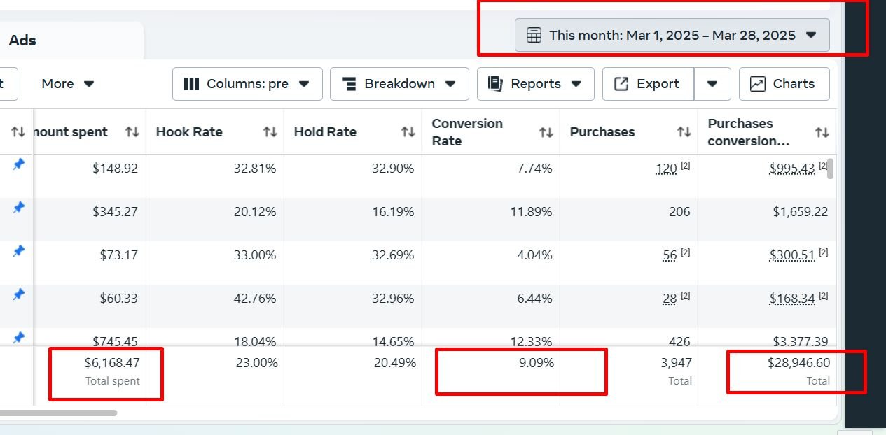The width and height of the screenshot is (886, 435).
Task: Open the date range picker for This month
Action: click(x=672, y=35)
